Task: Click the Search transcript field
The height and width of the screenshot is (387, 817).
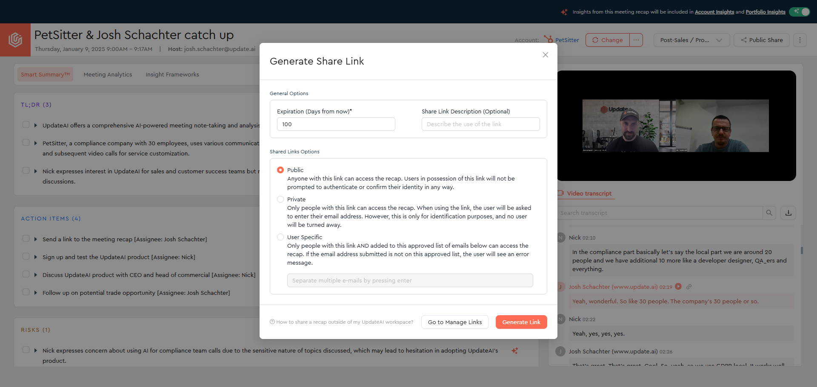Action: point(660,213)
